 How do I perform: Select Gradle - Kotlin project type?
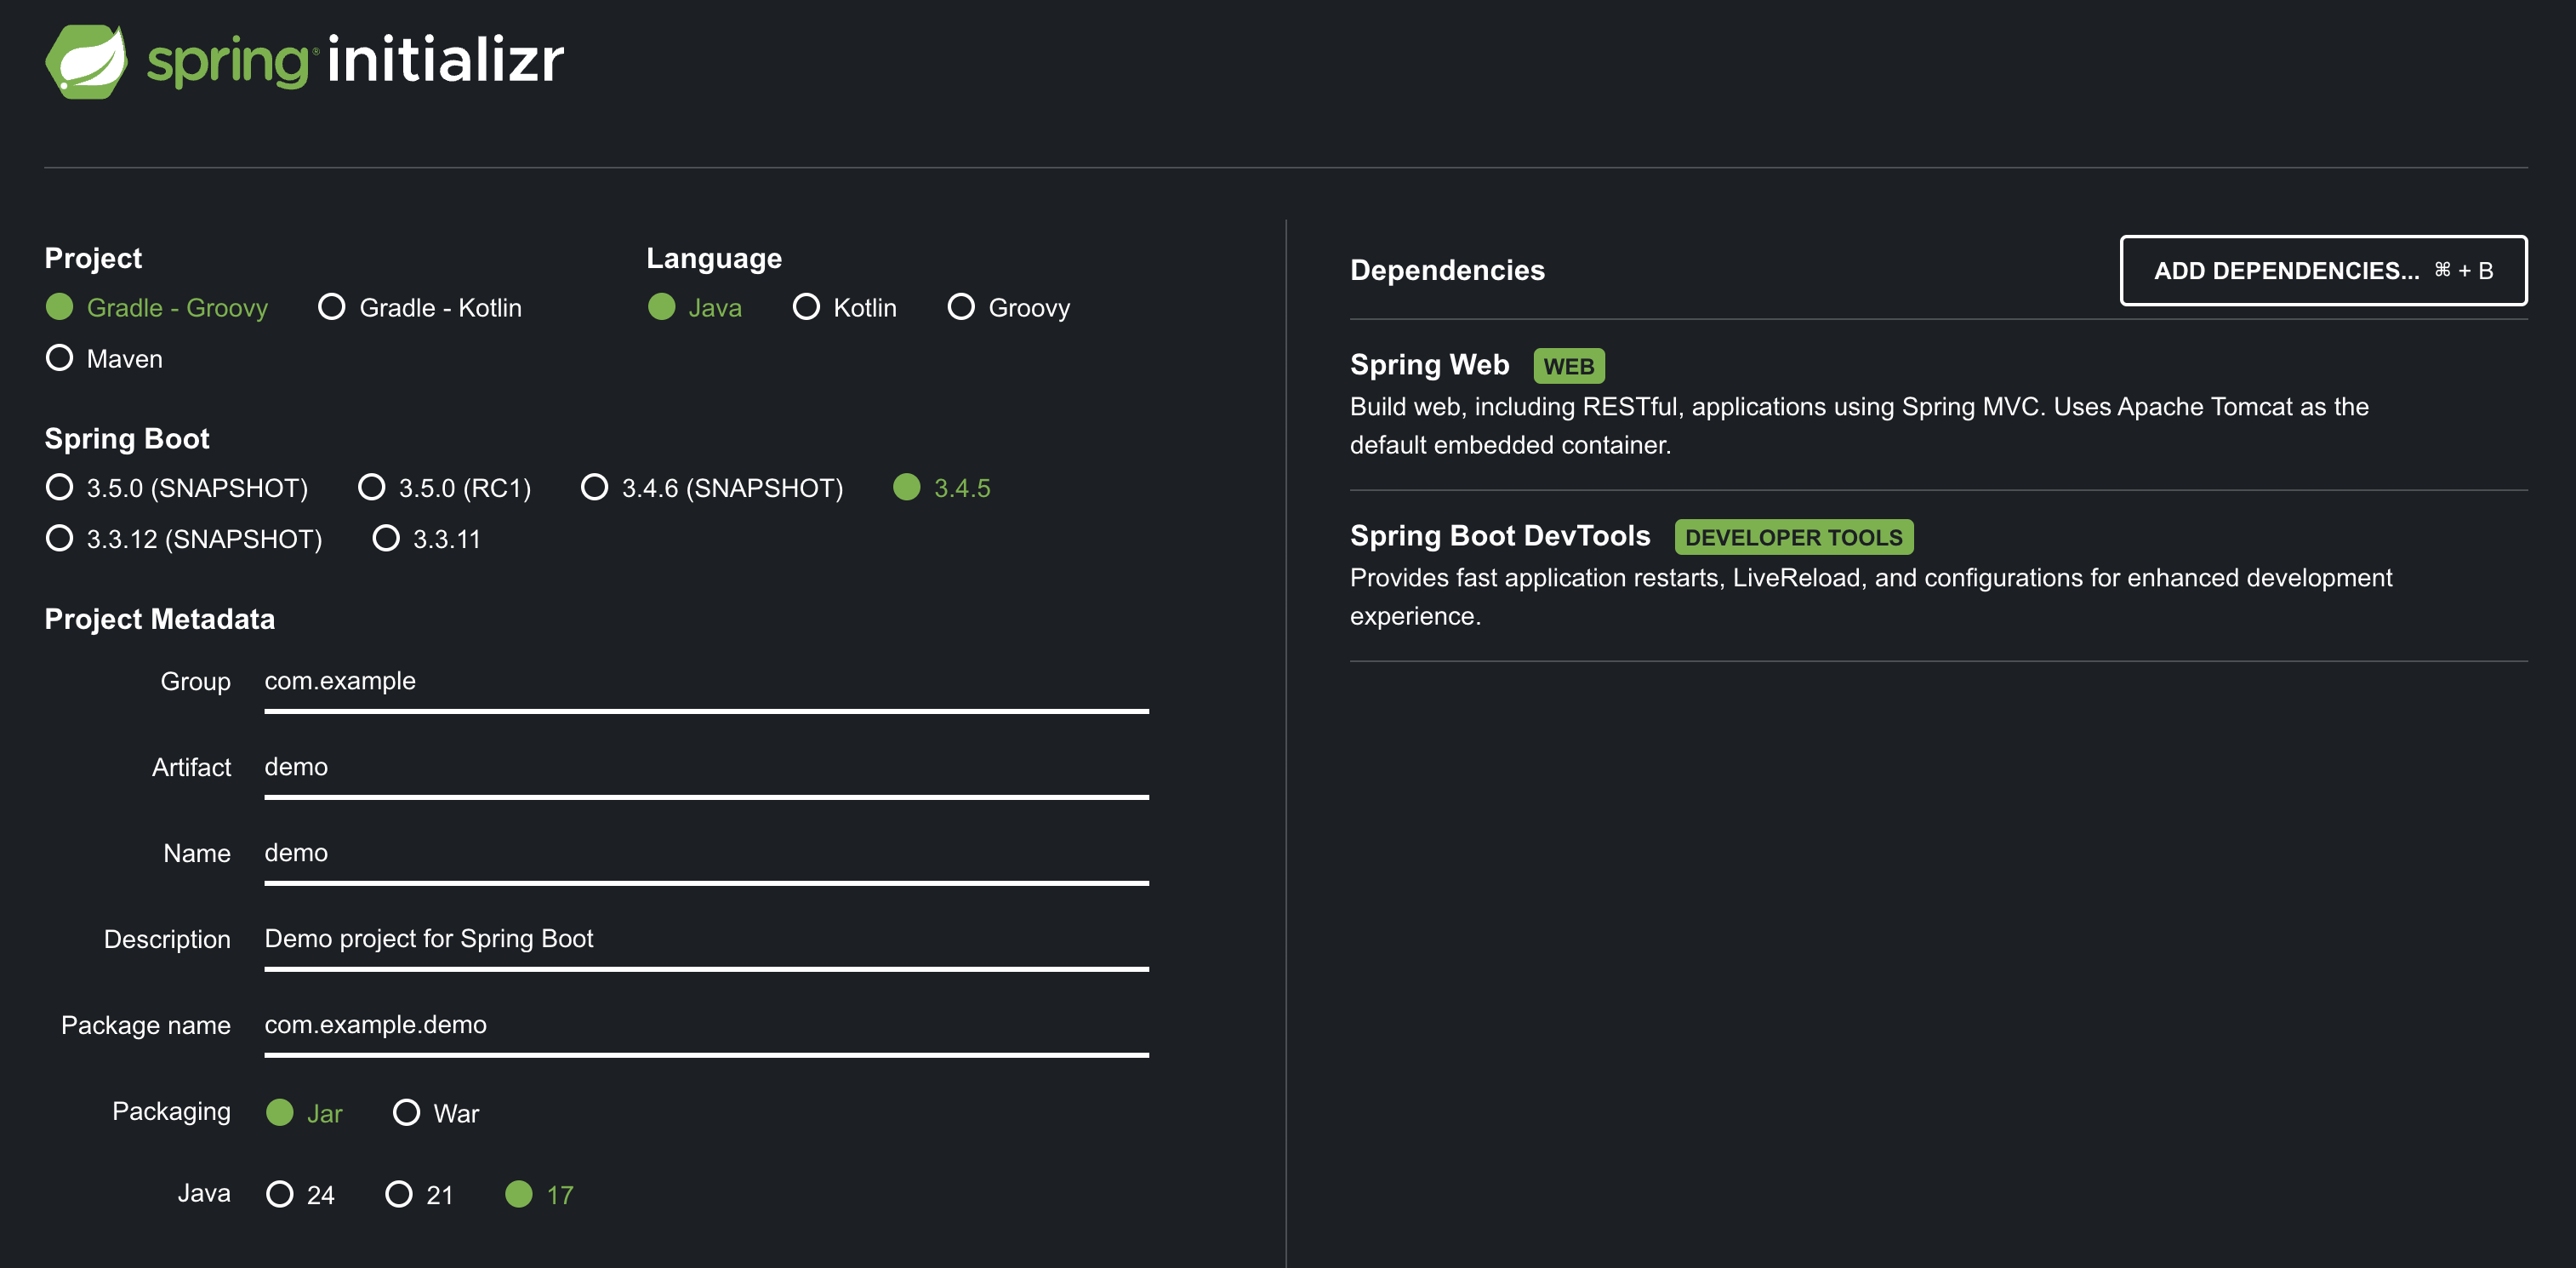420,307
